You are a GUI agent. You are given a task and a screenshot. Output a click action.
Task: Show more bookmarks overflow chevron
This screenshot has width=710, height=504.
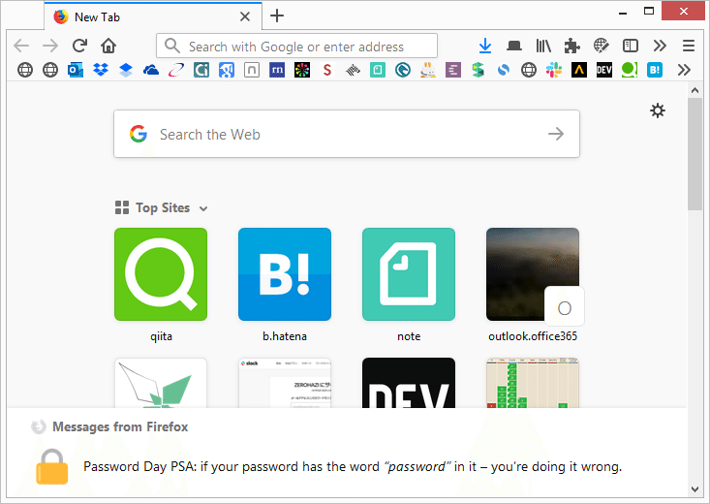(x=684, y=70)
